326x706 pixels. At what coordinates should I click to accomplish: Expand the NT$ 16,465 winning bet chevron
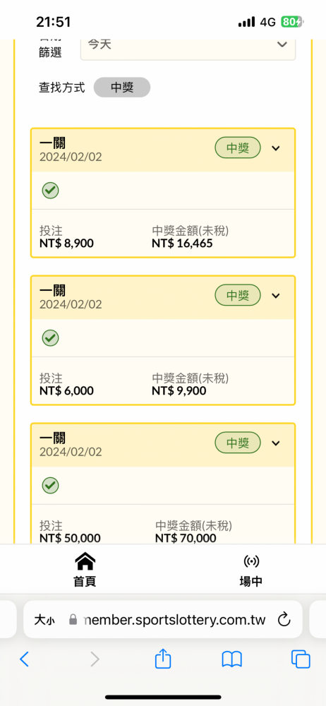pos(276,148)
